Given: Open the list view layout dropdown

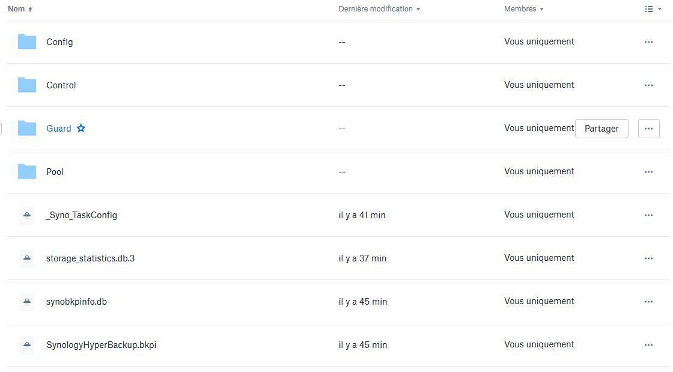Looking at the screenshot, I should point(653,9).
